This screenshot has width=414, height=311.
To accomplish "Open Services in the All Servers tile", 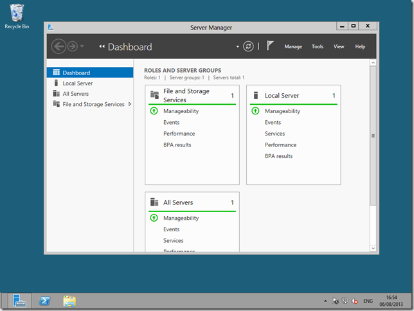I will click(173, 240).
